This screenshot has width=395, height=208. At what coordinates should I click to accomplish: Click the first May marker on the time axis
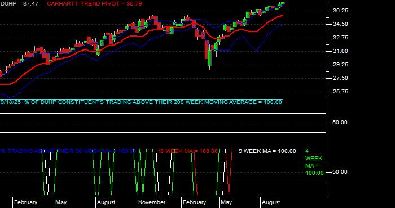pos(61,202)
